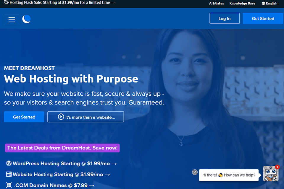Play "It's more than a website..." video

pos(85,117)
